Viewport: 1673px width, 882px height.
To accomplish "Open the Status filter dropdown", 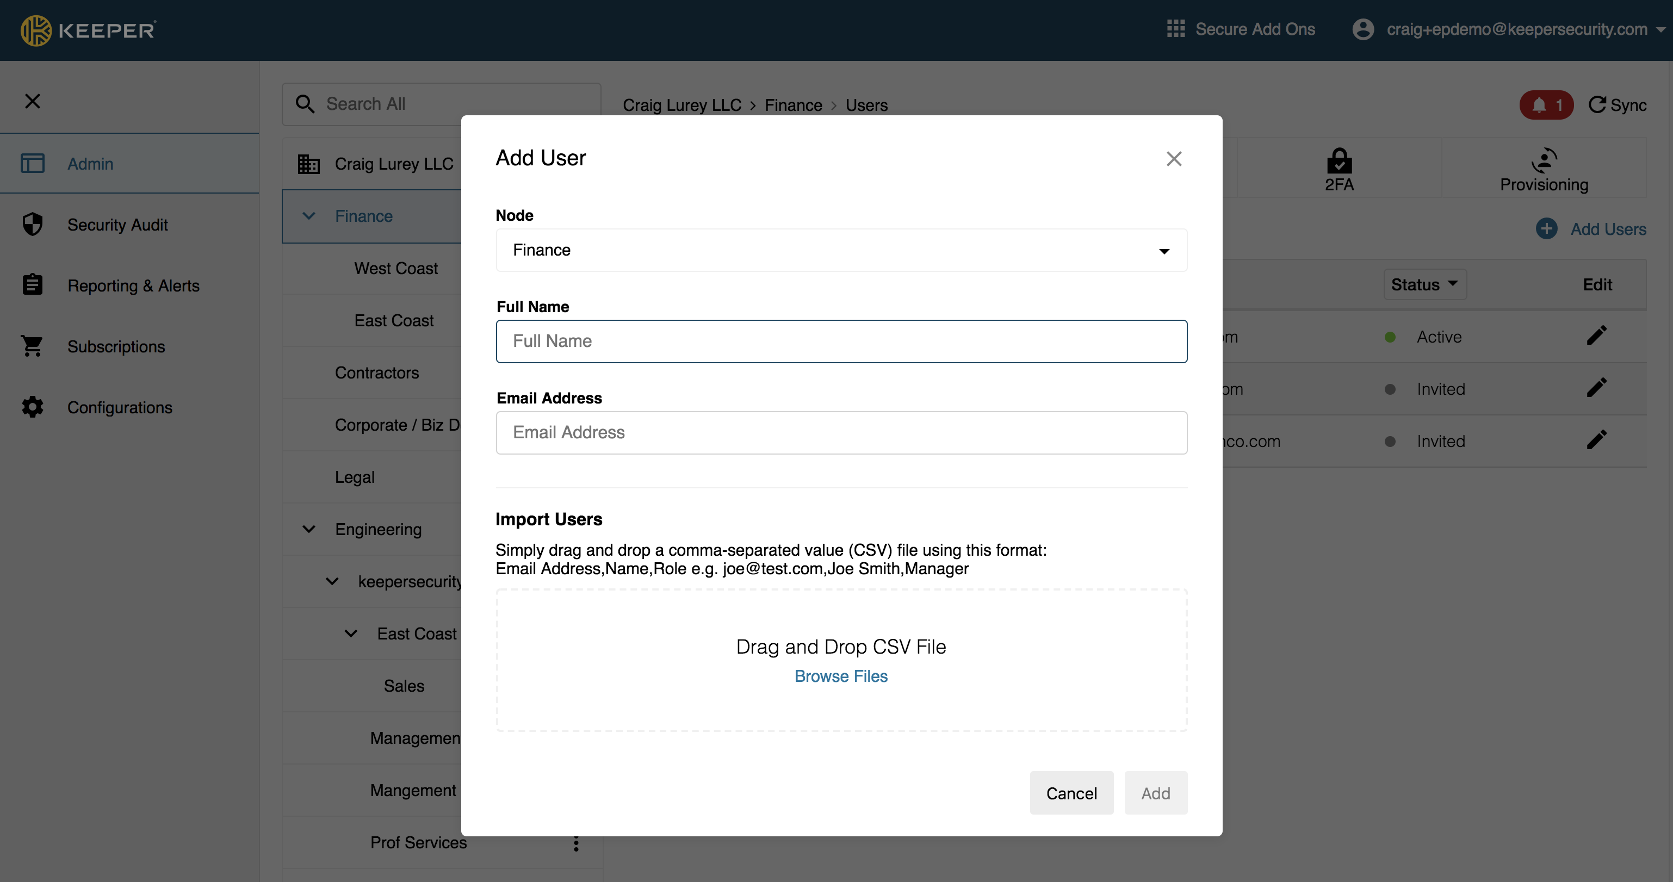I will point(1424,284).
